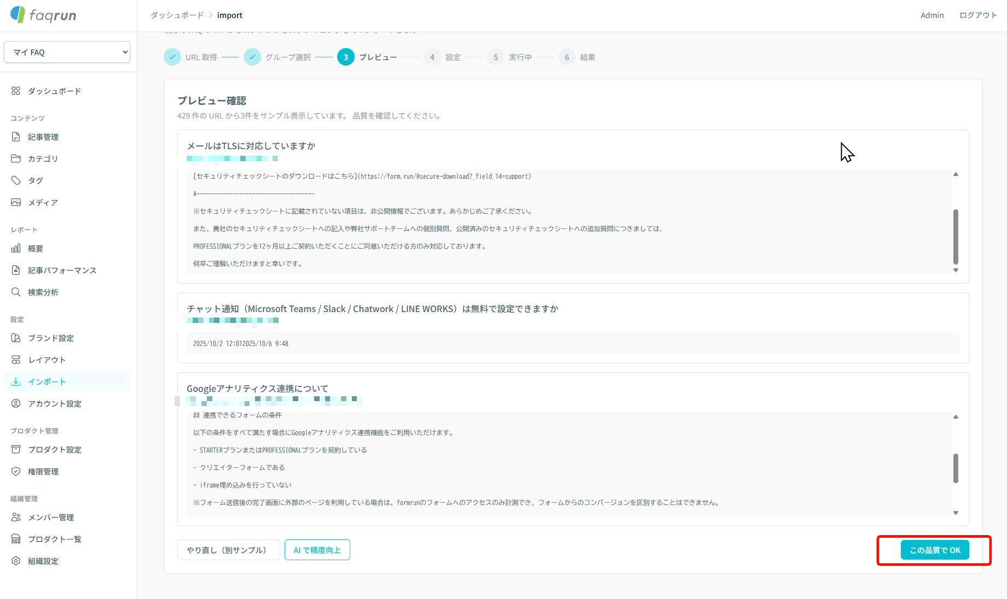Confirm with この品質で OK button
The width and height of the screenshot is (1007, 599).
click(x=935, y=550)
